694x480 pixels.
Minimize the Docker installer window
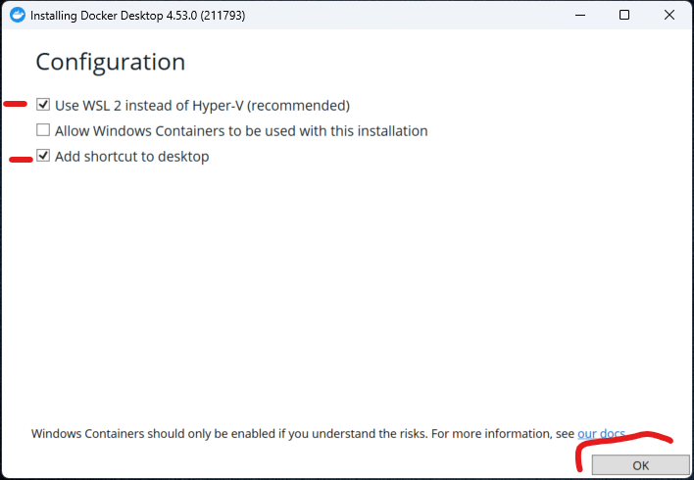[x=580, y=15]
